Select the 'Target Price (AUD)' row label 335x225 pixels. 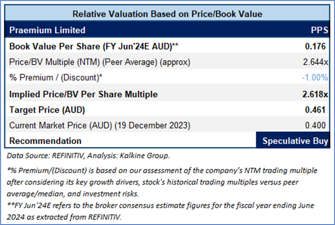[47, 110]
